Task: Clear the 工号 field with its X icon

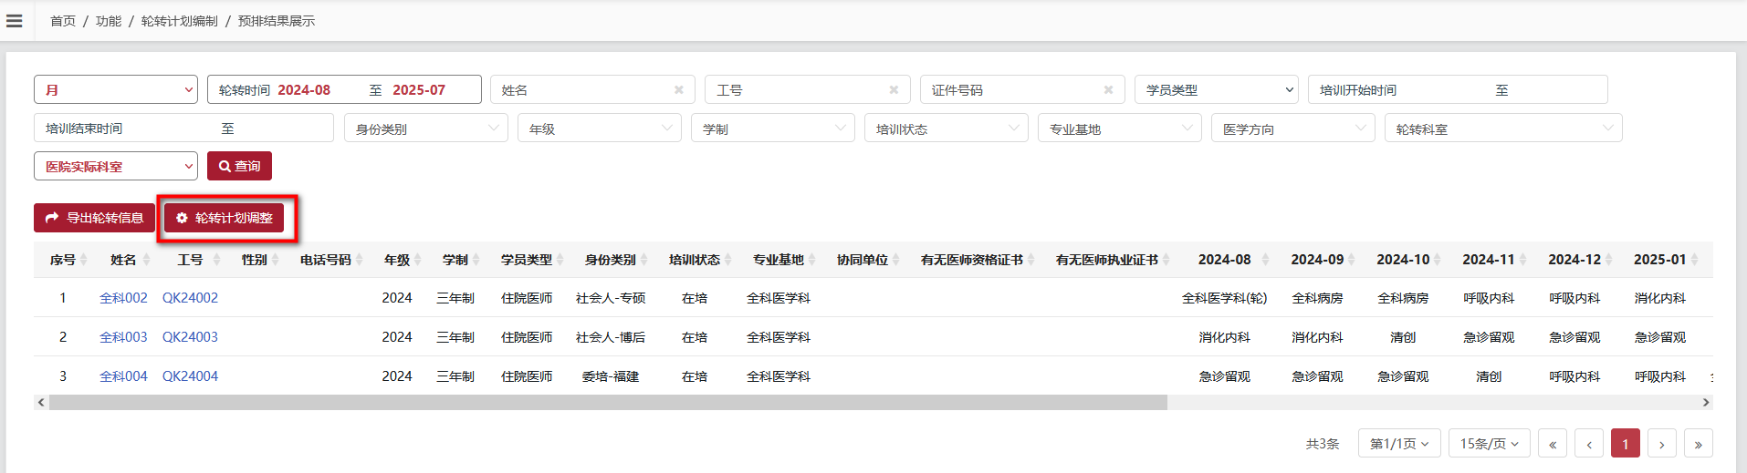Action: [x=894, y=89]
